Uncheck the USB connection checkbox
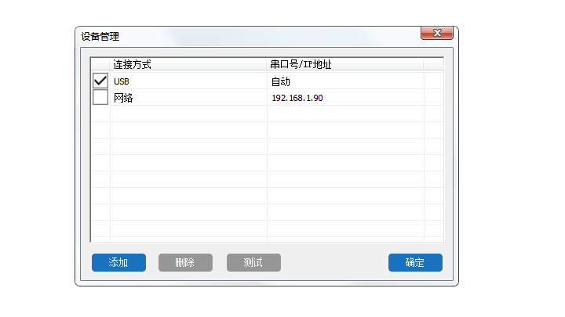This screenshot has height=317, width=565. tap(100, 81)
